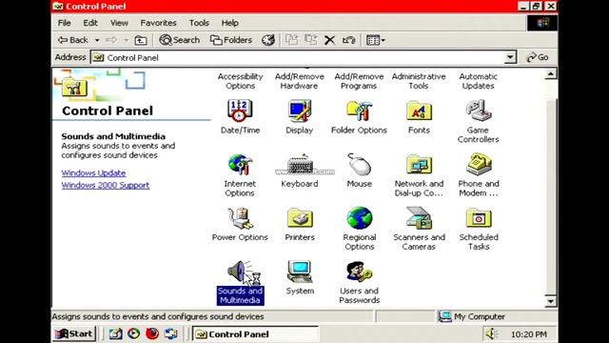Toggle the Folders pane button
Image resolution: width=609 pixels, height=343 pixels.
[231, 40]
